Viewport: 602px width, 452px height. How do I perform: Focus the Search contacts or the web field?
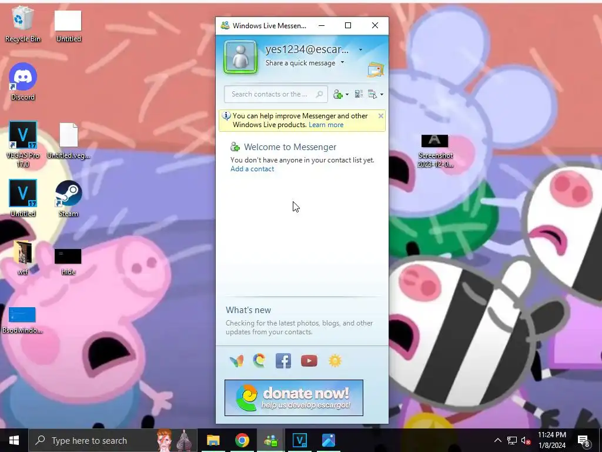pos(276,94)
